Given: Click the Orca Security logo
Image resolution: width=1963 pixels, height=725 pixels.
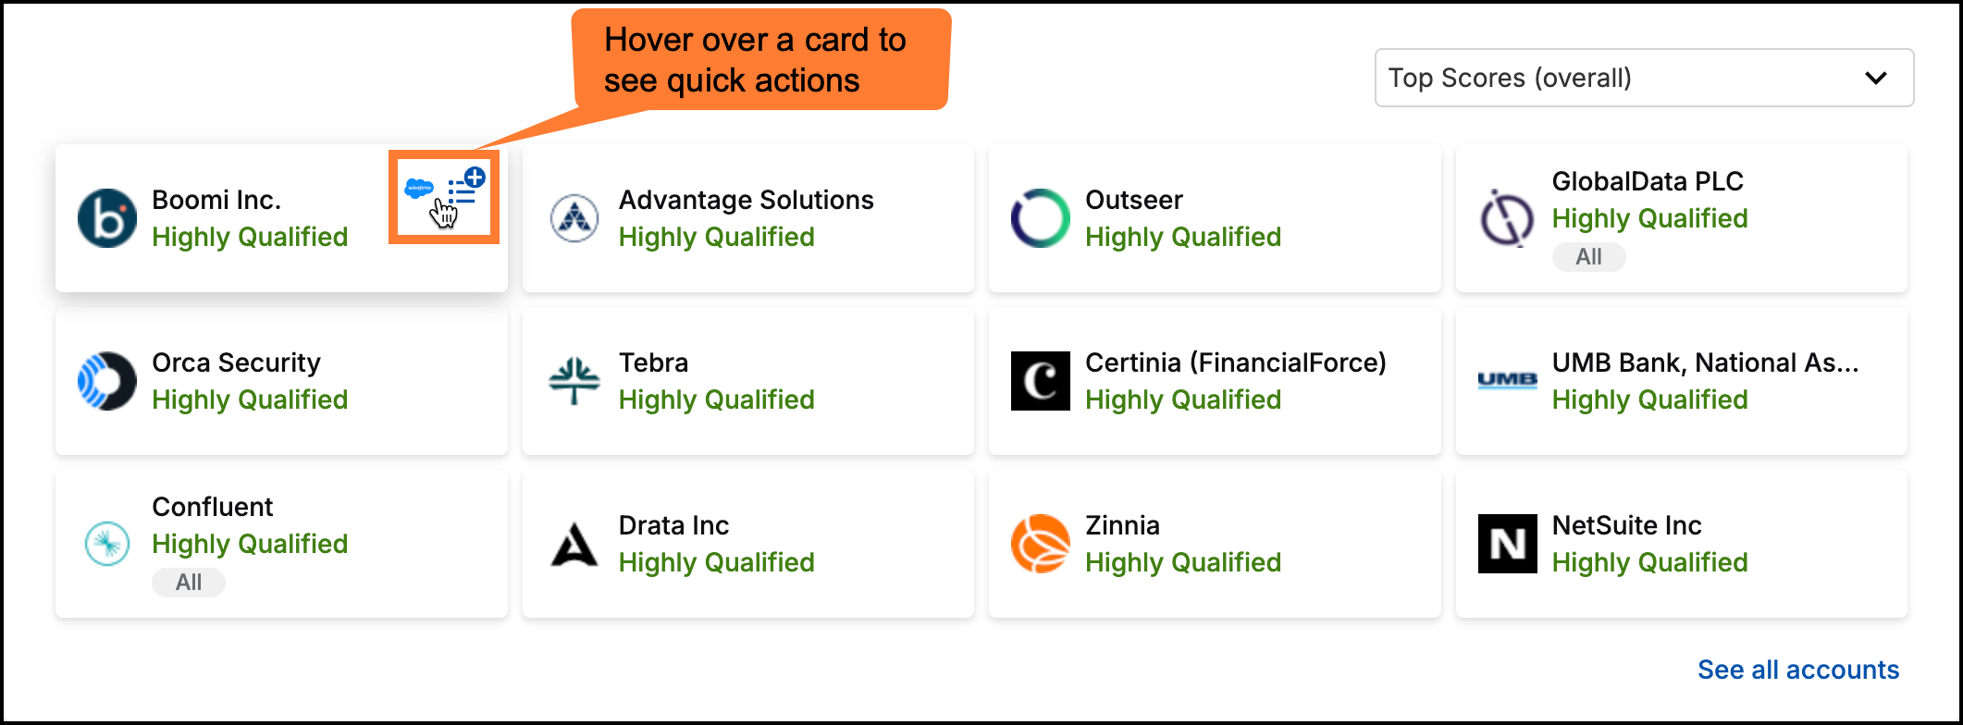Looking at the screenshot, I should (x=107, y=381).
